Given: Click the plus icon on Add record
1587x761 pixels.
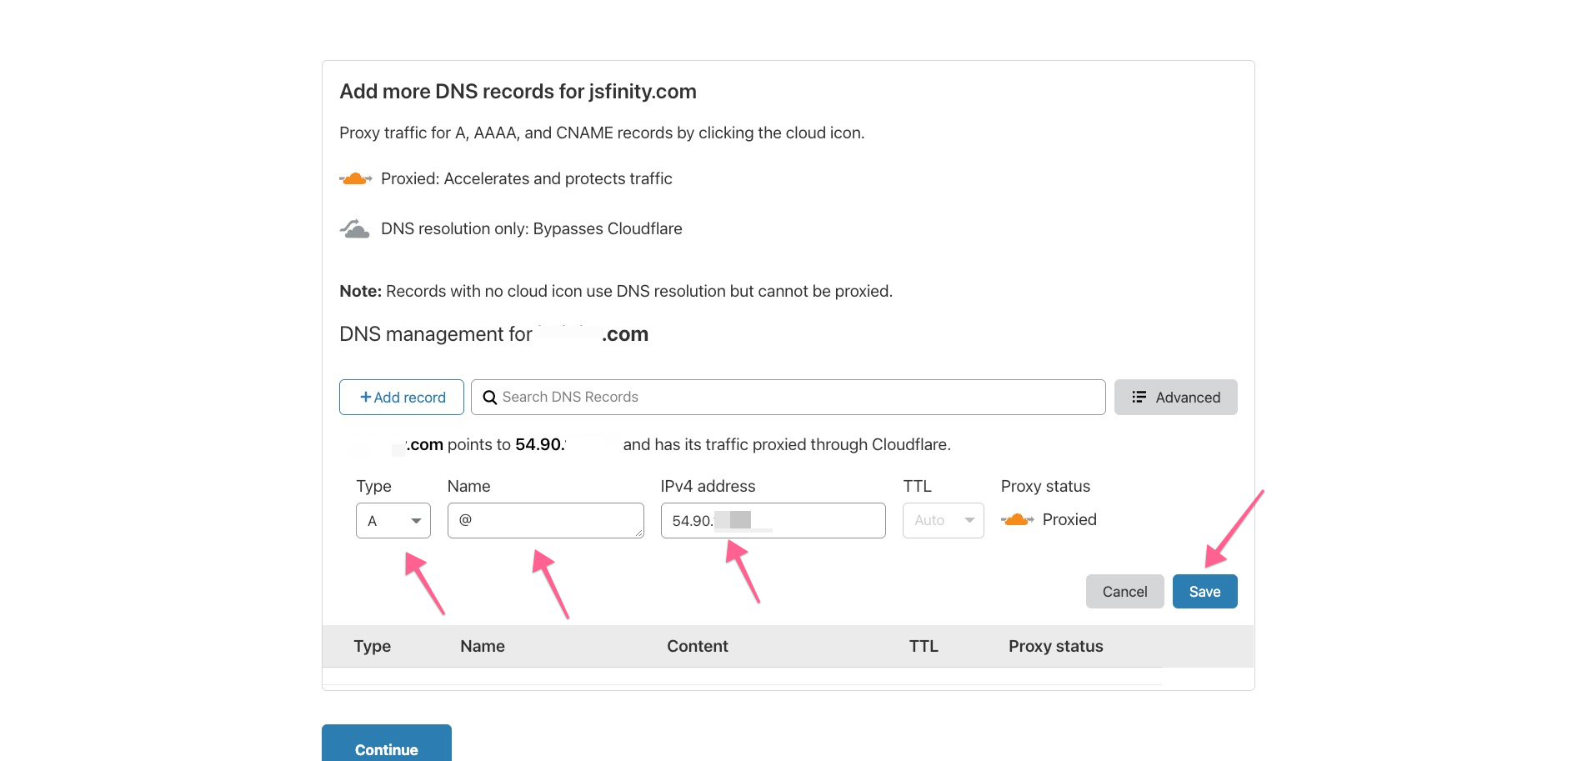Looking at the screenshot, I should [x=365, y=398].
